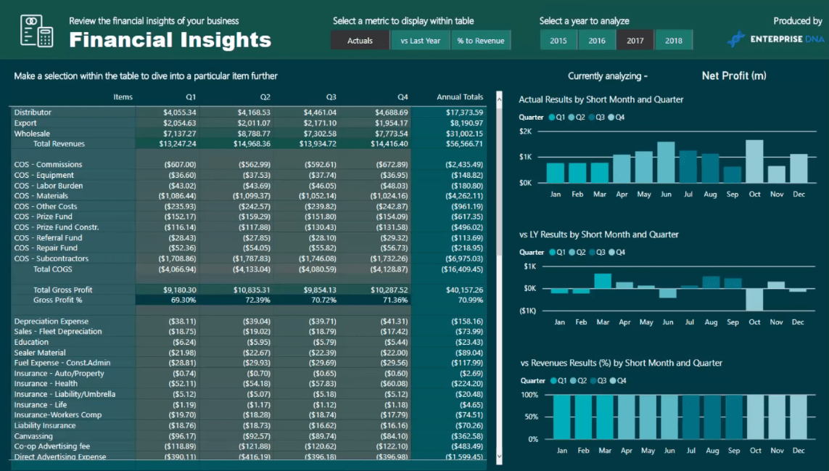This screenshot has height=471, width=829.
Task: Select the Liability Insurance row
Action: pos(247,425)
